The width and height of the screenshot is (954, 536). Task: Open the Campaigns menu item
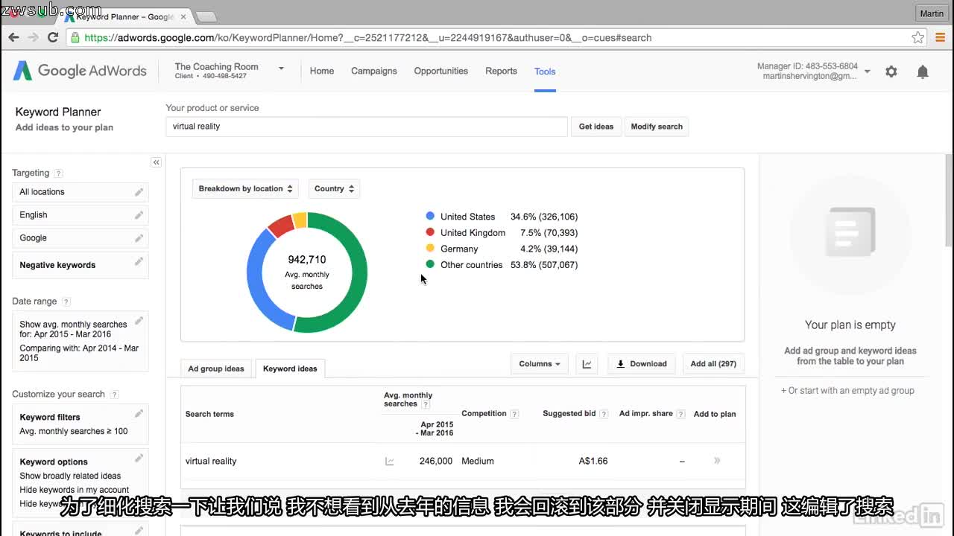pos(374,71)
